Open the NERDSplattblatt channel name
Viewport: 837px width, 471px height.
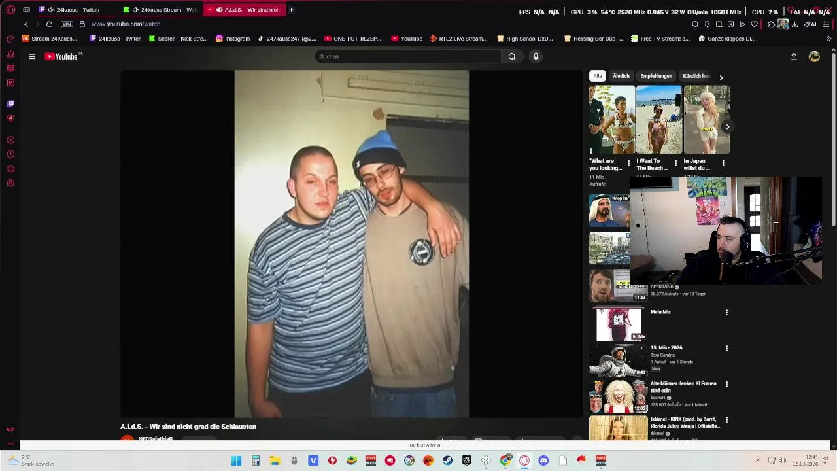click(x=156, y=438)
